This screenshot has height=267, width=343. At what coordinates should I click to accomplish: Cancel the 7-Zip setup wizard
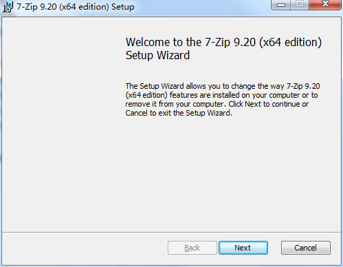pos(306,248)
